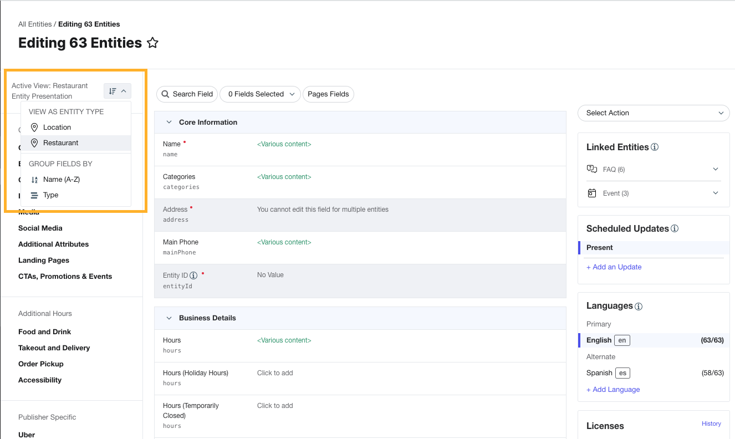Collapse the Core Information section
The height and width of the screenshot is (439, 735).
click(169, 121)
